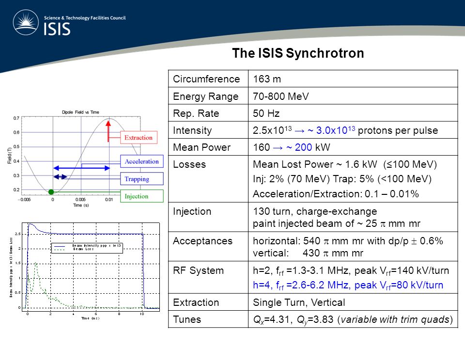Screen dimensions: 465x349
Task: Click the blue '3.0x10^13' intensity value
Action: coord(335,130)
